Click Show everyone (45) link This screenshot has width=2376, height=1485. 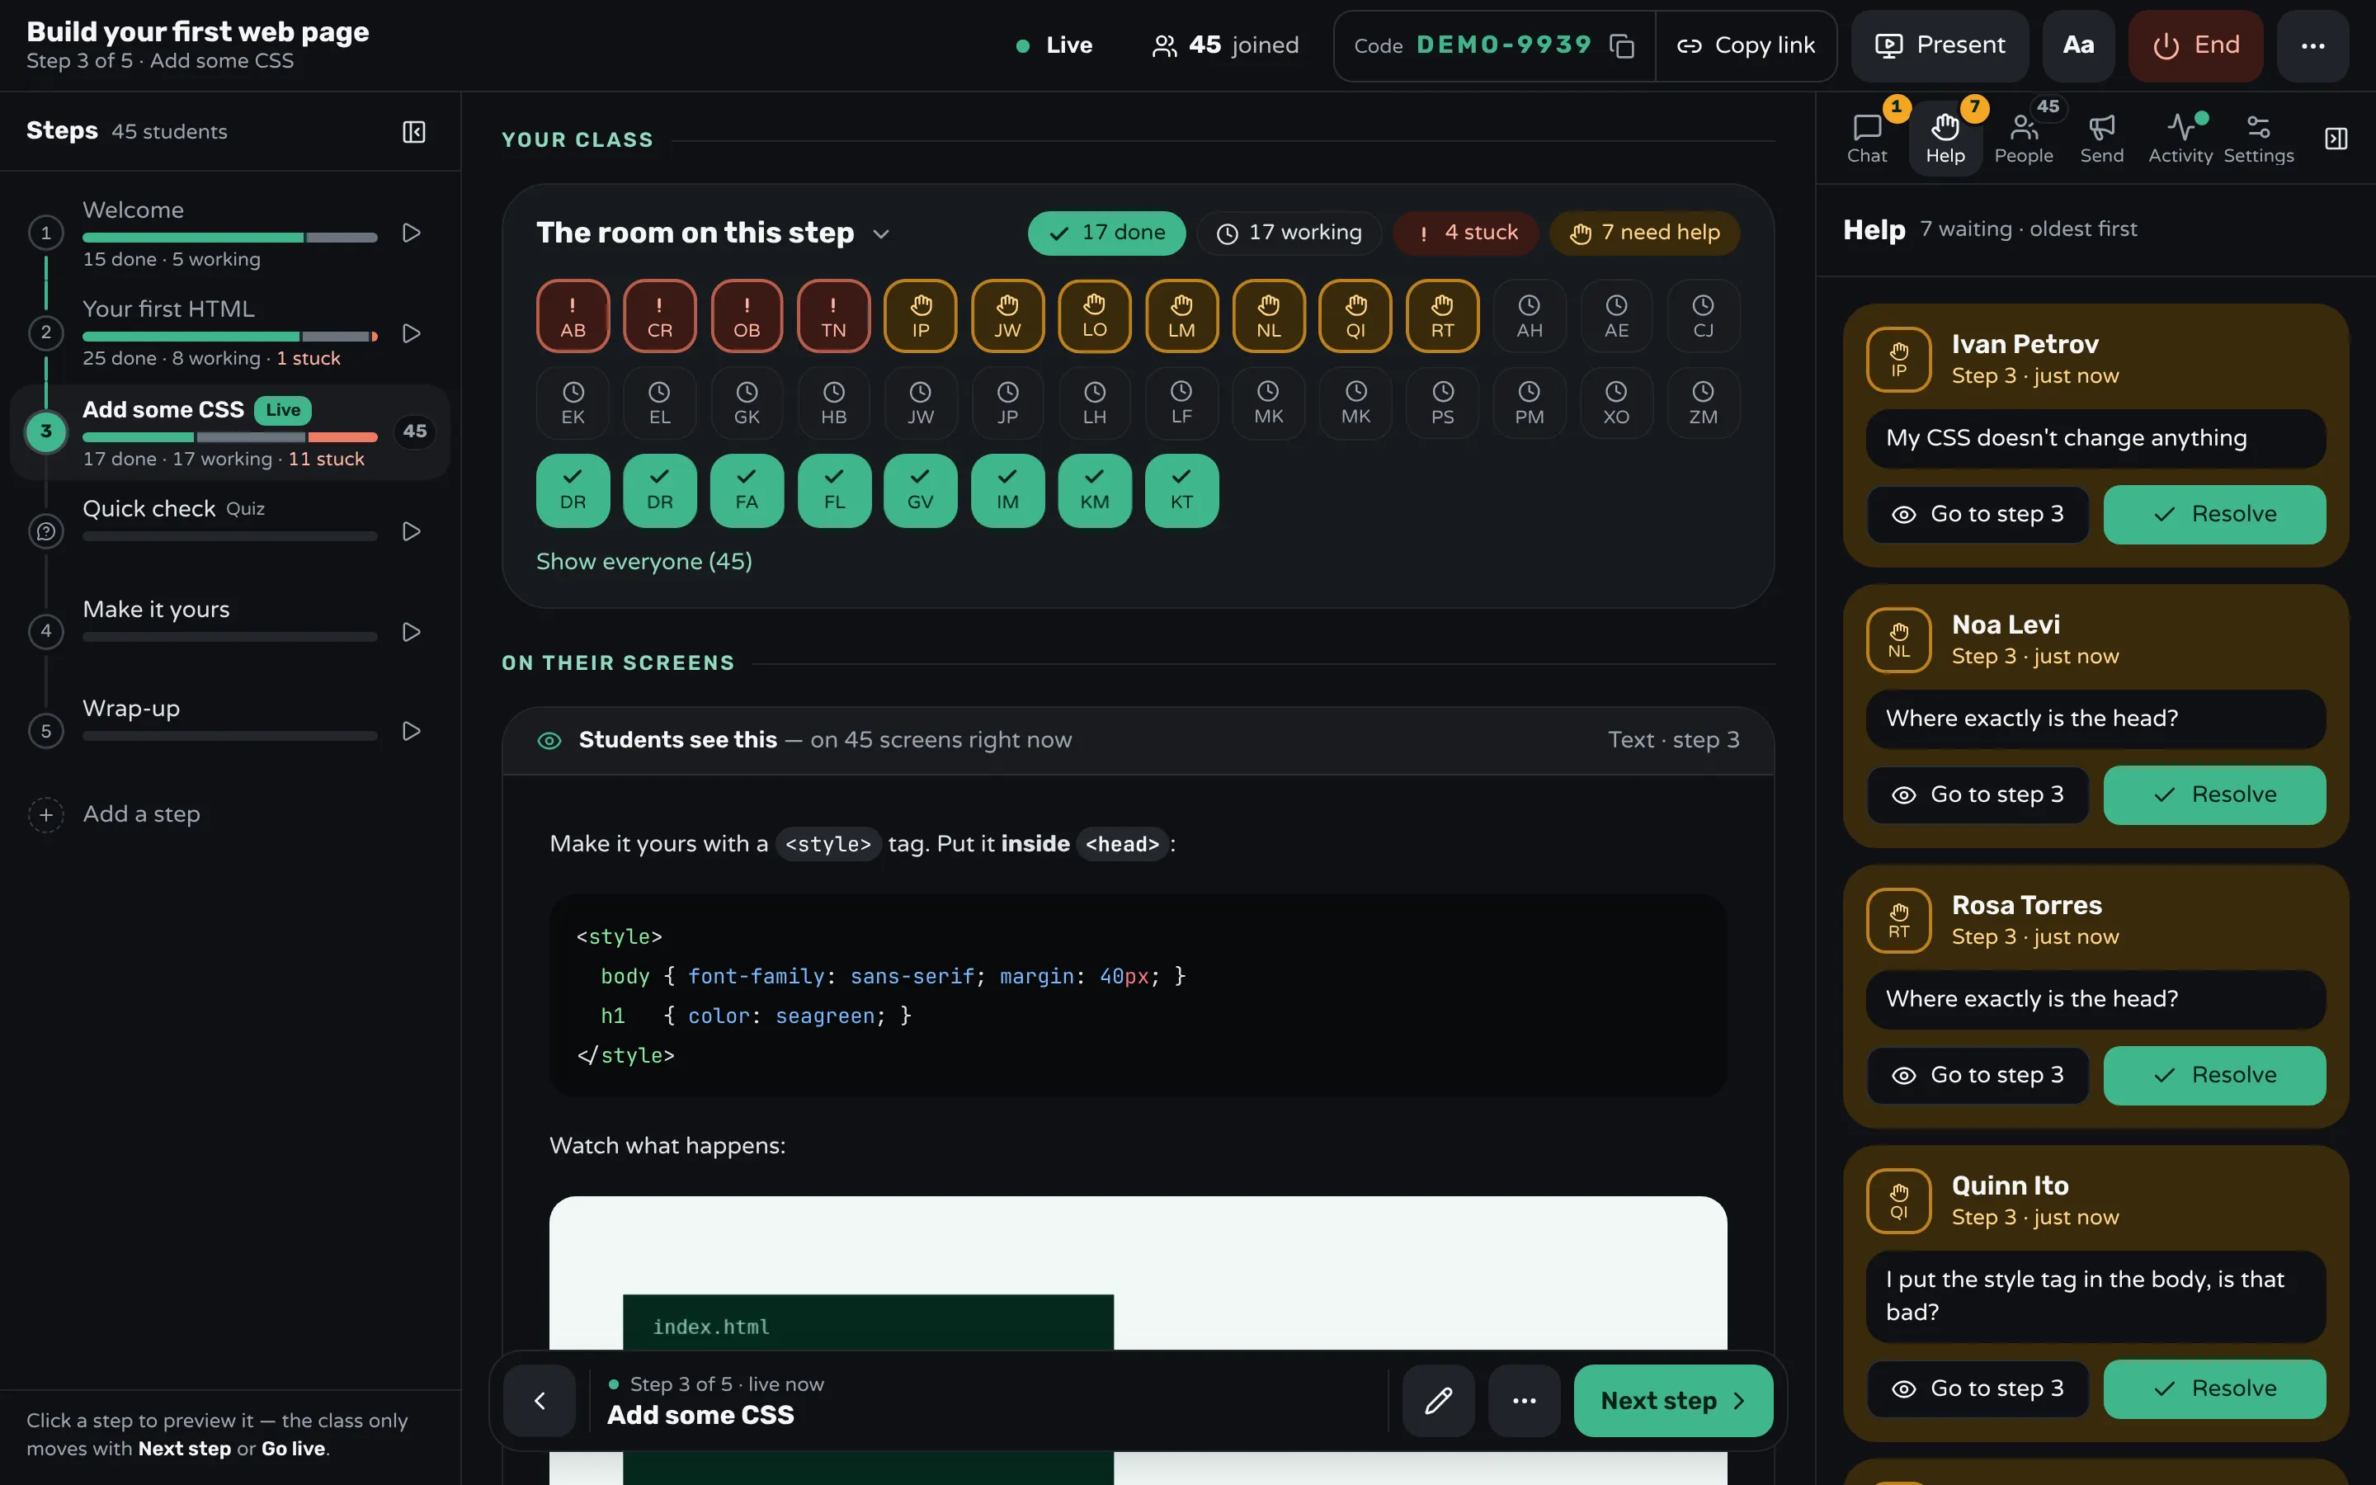point(644,561)
